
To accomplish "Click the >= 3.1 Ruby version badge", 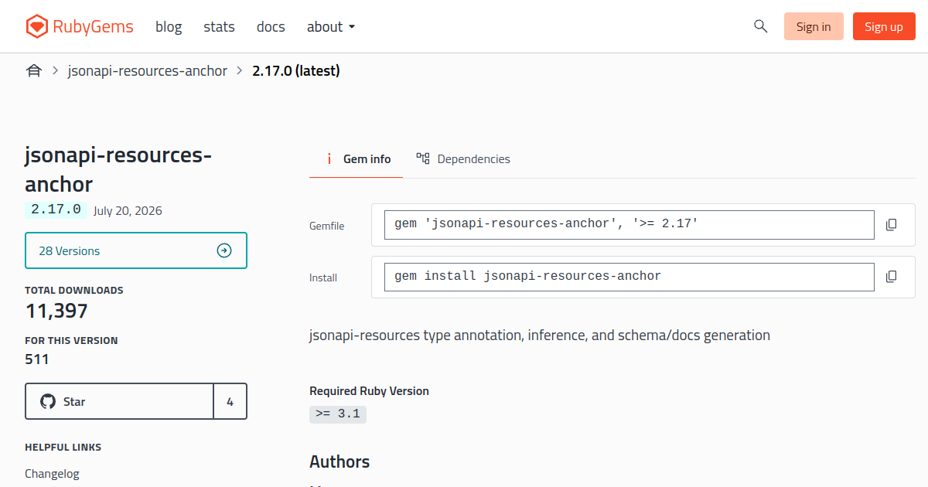I will 338,414.
